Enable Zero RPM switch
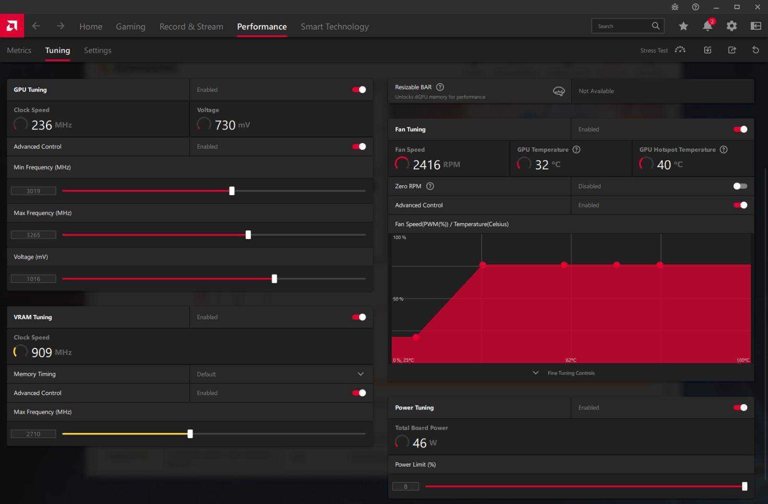 (x=741, y=186)
